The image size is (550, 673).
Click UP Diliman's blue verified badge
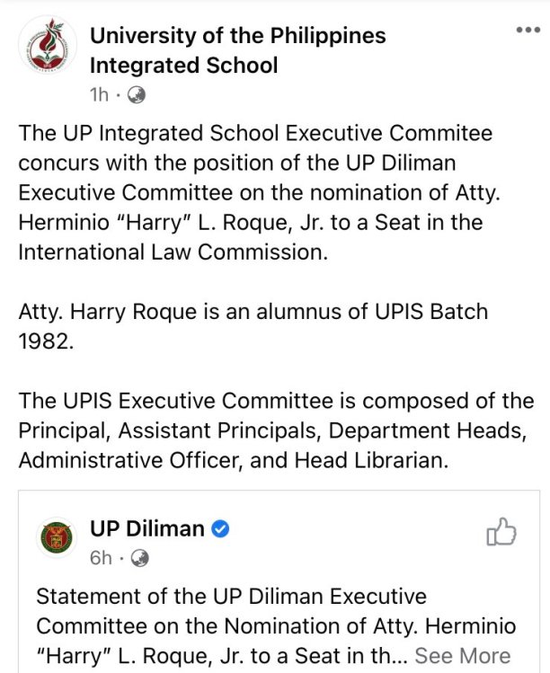[219, 529]
